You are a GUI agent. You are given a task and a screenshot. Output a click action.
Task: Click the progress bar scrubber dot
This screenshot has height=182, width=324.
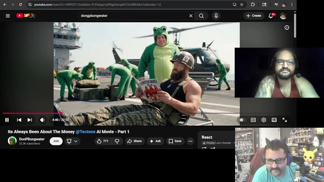[61, 113]
